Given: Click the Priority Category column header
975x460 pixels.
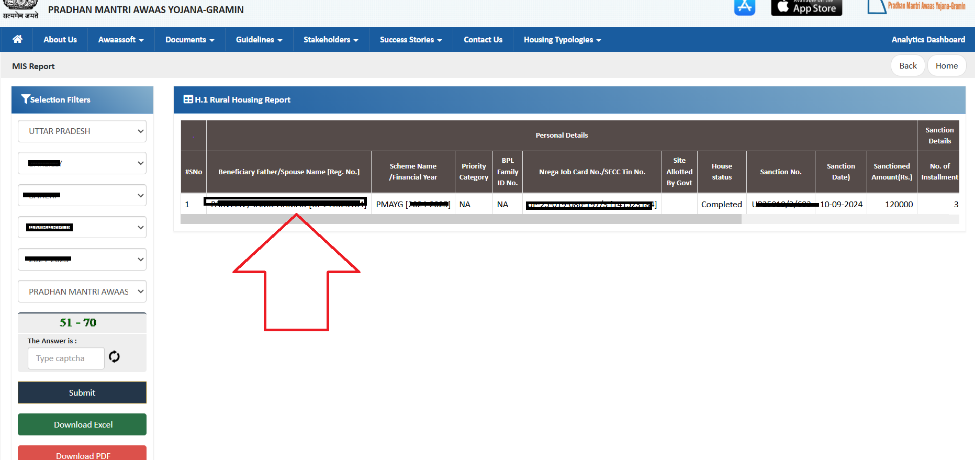Looking at the screenshot, I should [474, 172].
